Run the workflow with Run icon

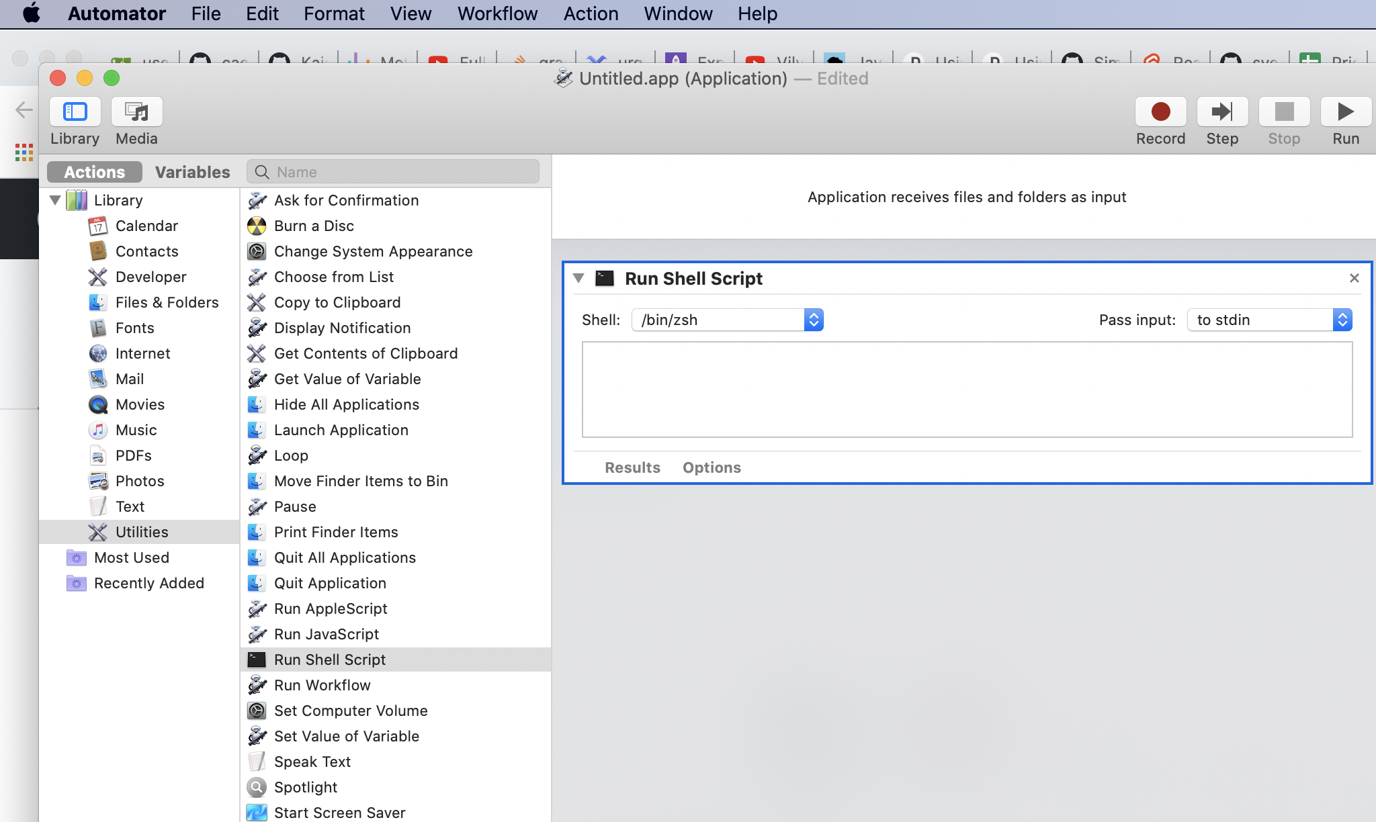[x=1345, y=111]
